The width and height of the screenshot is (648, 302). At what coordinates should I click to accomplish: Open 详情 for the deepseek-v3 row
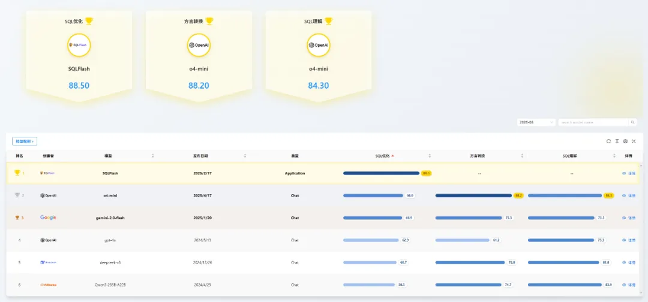[x=629, y=262]
